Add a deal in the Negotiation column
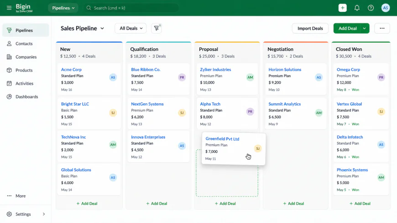The width and height of the screenshot is (397, 223). [294, 203]
